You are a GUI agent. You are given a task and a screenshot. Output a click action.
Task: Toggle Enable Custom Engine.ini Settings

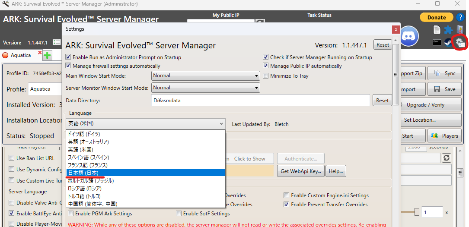(286, 195)
